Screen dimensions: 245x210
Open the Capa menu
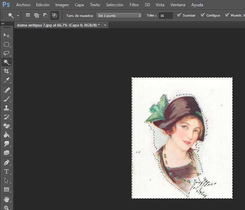tap(79, 5)
